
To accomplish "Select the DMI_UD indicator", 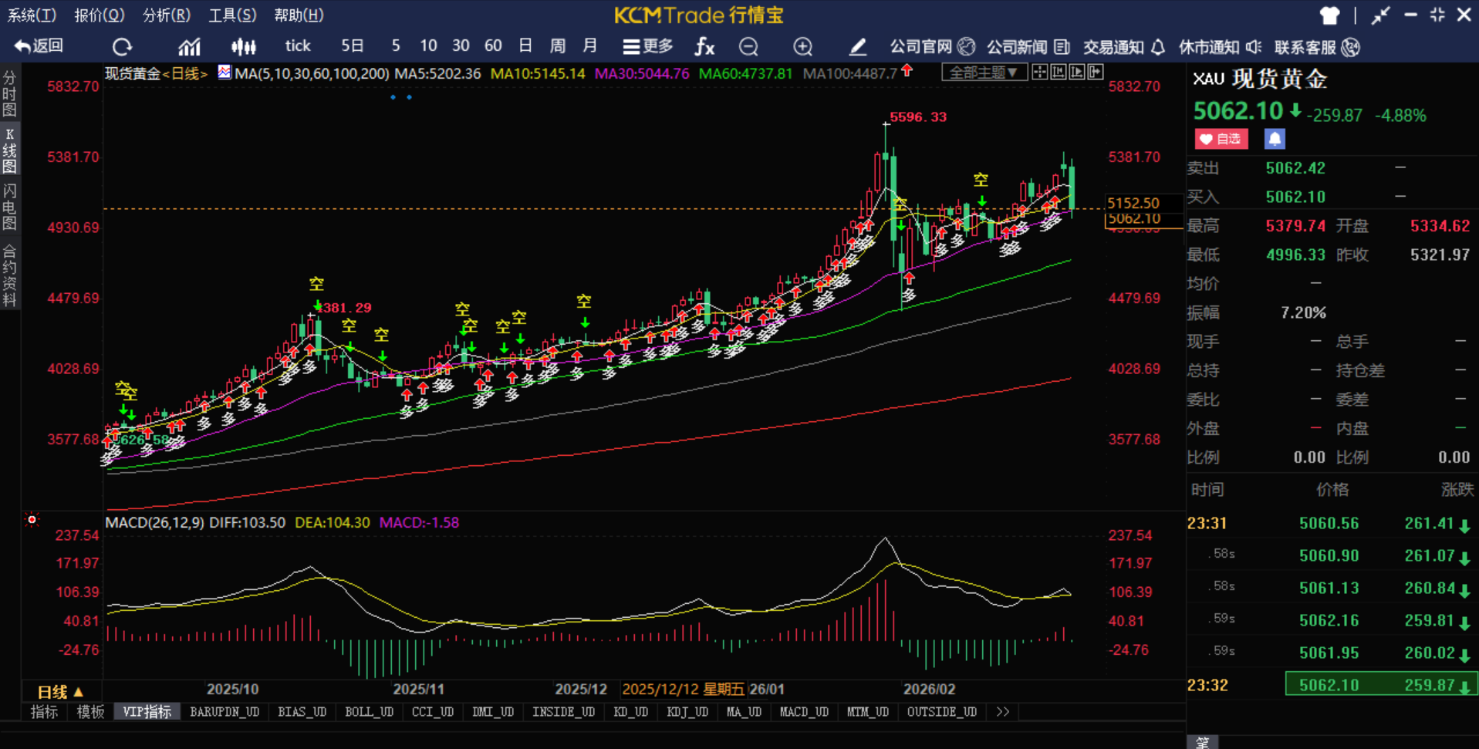I will coord(493,712).
